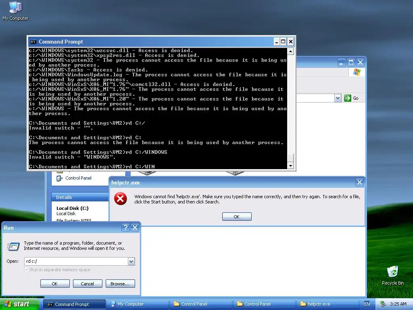Click the Control Panel icon in side panel
413x310 pixels.
[60, 178]
